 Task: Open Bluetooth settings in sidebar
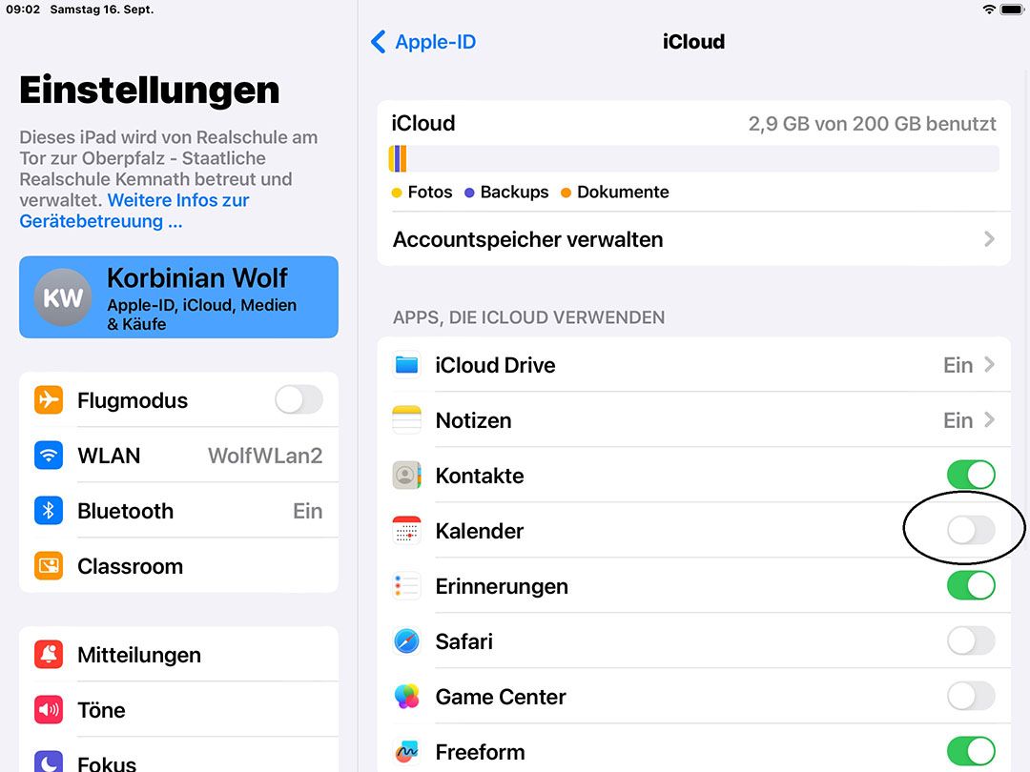178,510
